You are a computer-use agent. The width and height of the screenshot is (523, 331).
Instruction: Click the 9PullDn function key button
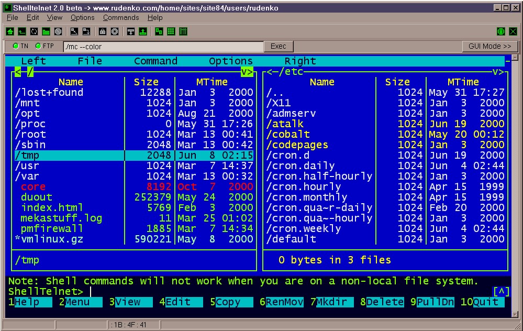(x=432, y=302)
